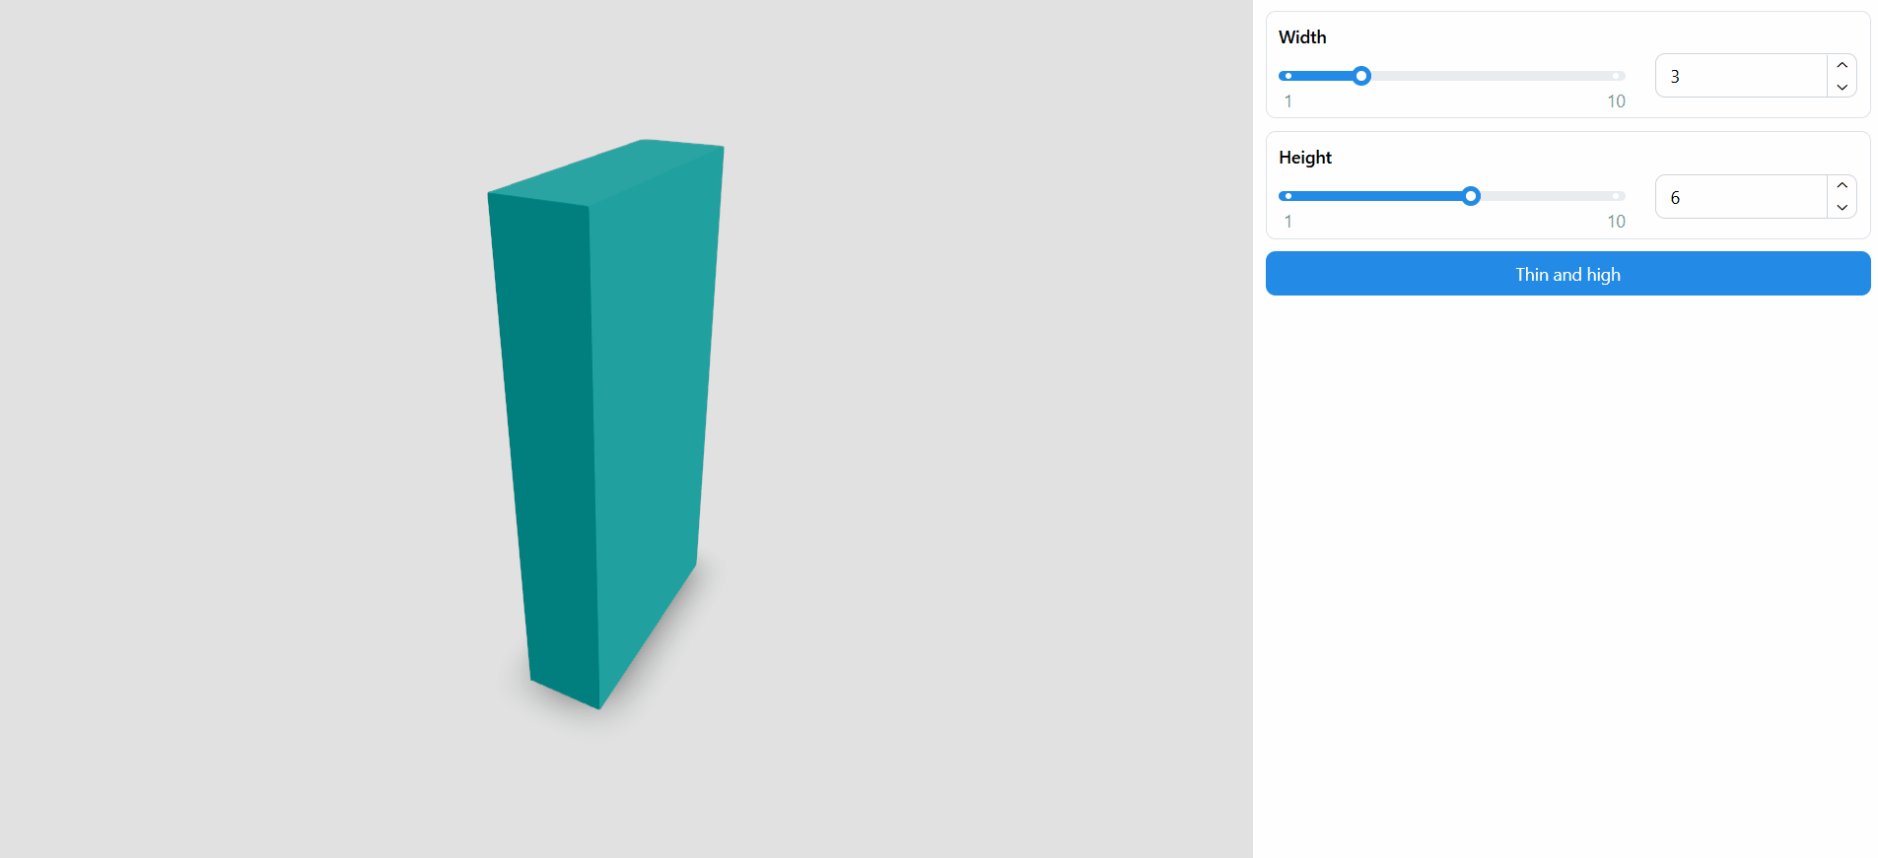Viewport: 1878px width, 858px height.
Task: Click the Height label text
Action: (1305, 158)
